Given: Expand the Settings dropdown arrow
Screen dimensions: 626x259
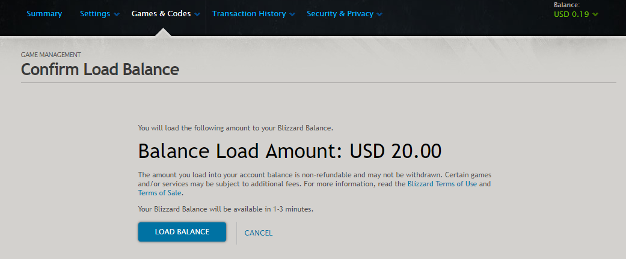Looking at the screenshot, I should pyautogui.click(x=117, y=14).
